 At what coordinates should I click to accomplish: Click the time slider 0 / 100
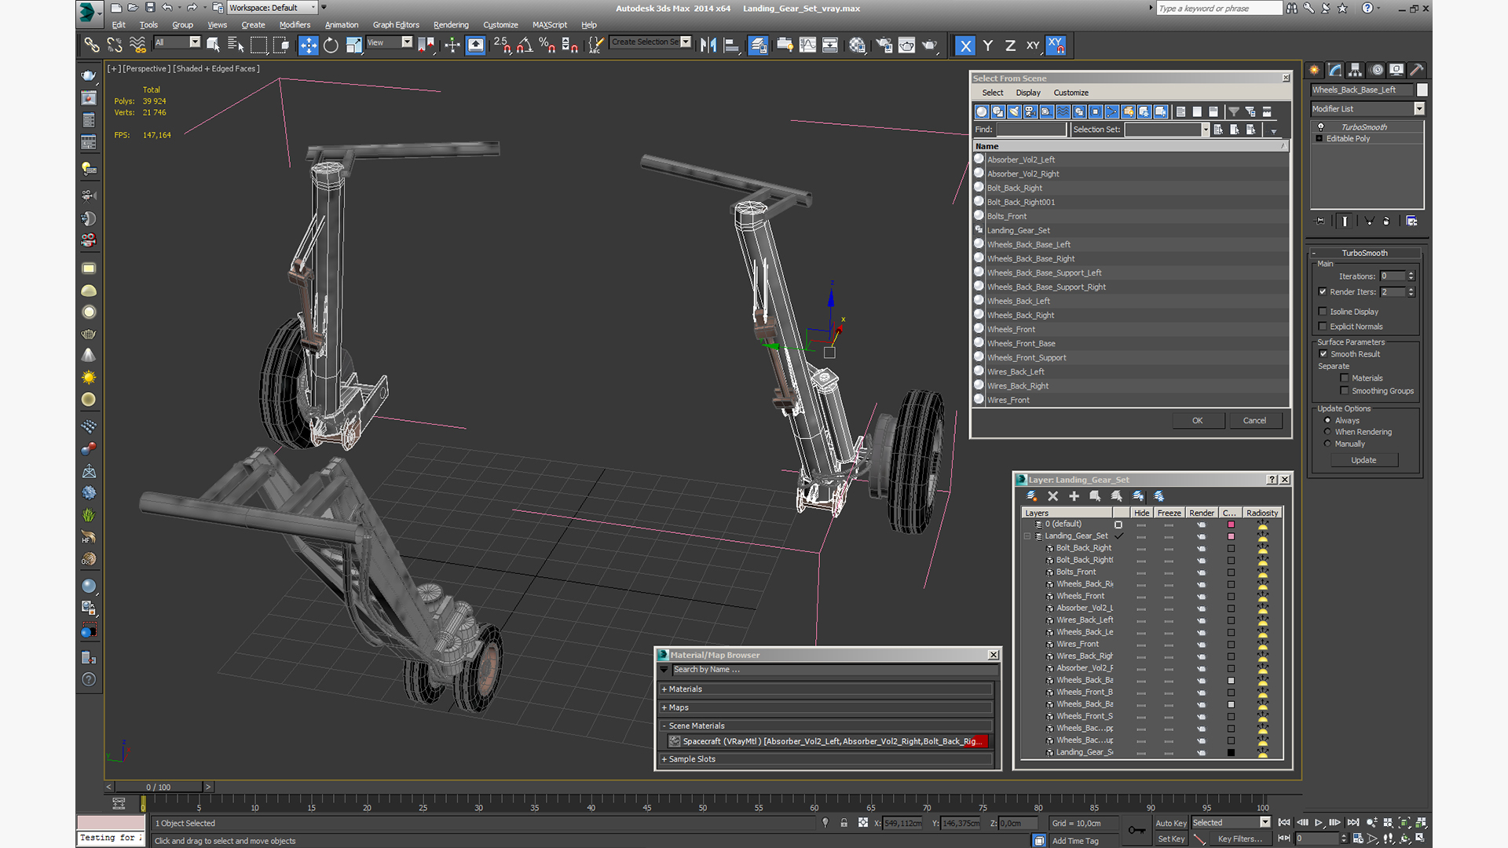pos(158,787)
